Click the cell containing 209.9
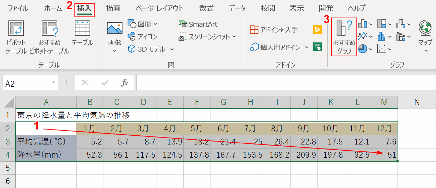The height and width of the screenshot is (188, 436). 304,155
